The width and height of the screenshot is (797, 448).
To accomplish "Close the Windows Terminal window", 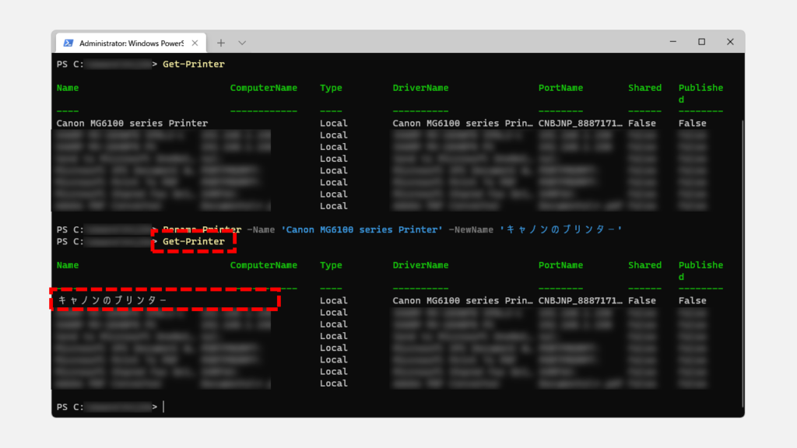I will [x=729, y=42].
